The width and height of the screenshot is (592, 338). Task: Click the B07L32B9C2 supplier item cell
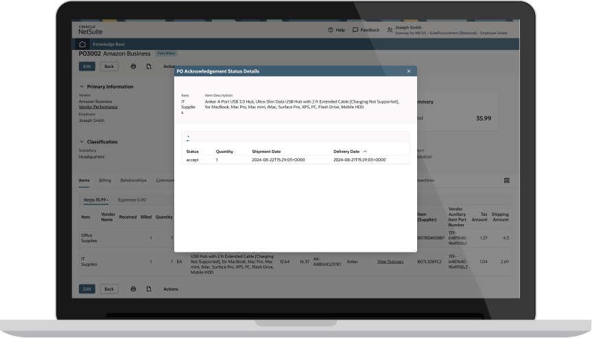click(x=429, y=261)
